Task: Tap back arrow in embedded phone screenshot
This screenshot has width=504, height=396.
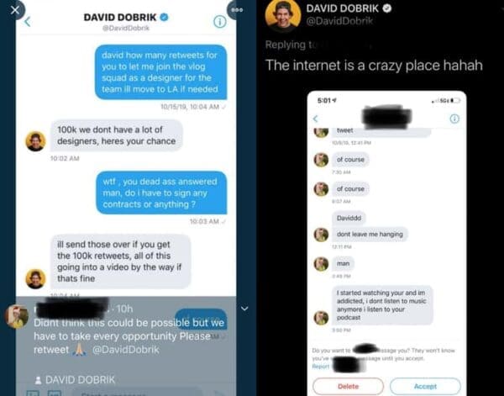Action: coord(316,119)
